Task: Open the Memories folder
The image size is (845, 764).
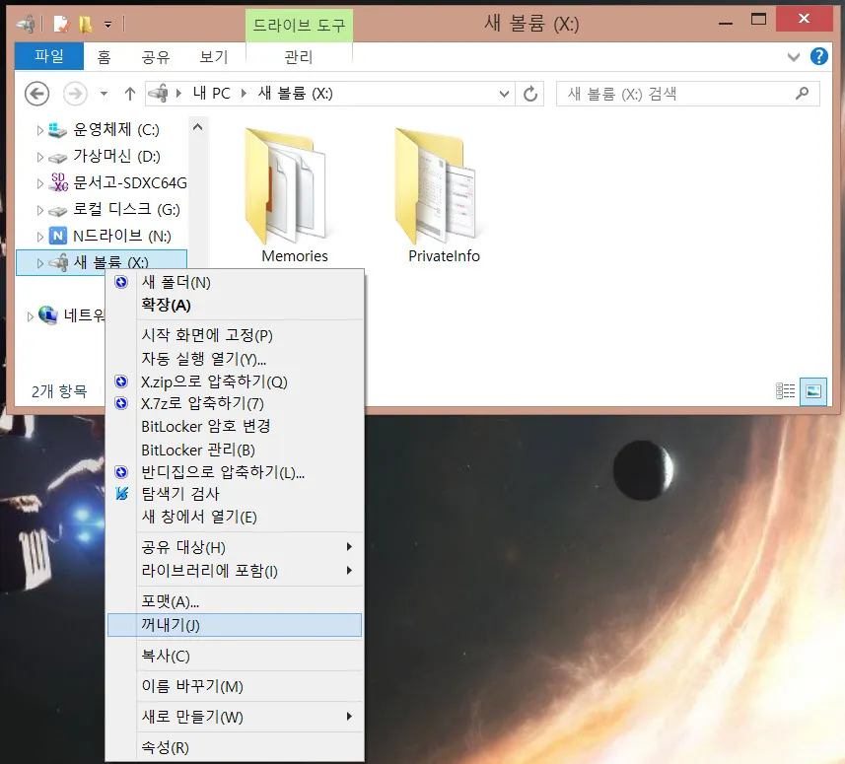Action: pos(291,187)
